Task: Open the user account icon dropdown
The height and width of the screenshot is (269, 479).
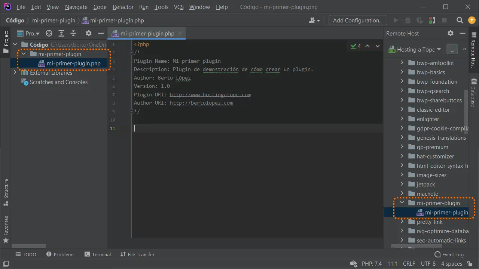Action: (x=314, y=20)
